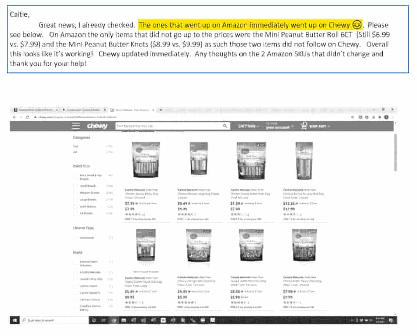This screenshot has width=417, height=336.
Task: Select the Dog category link
Action: coord(76,146)
